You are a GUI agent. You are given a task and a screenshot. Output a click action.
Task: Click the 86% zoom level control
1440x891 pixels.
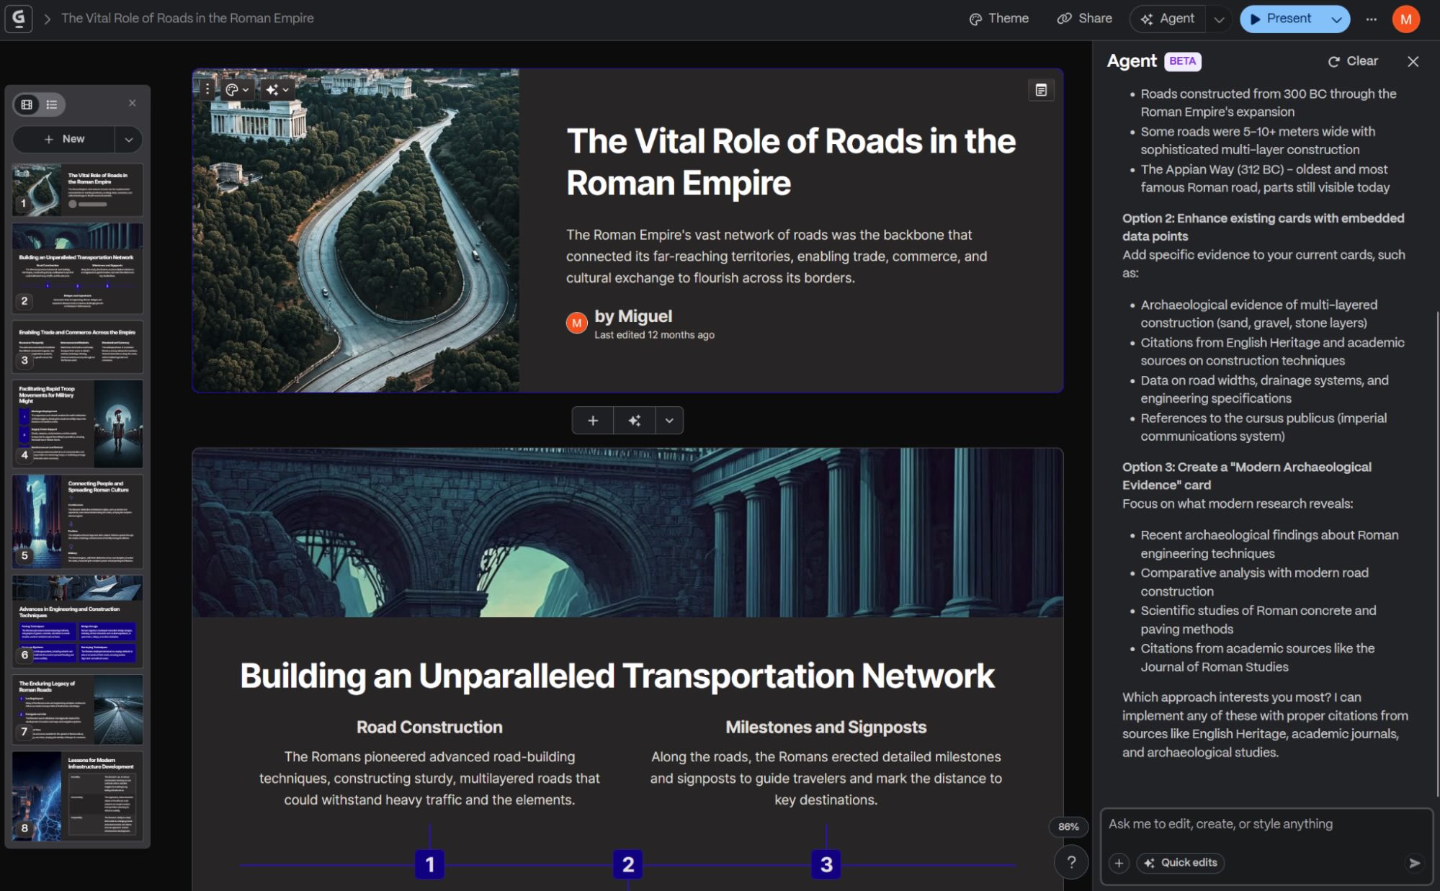pyautogui.click(x=1068, y=827)
